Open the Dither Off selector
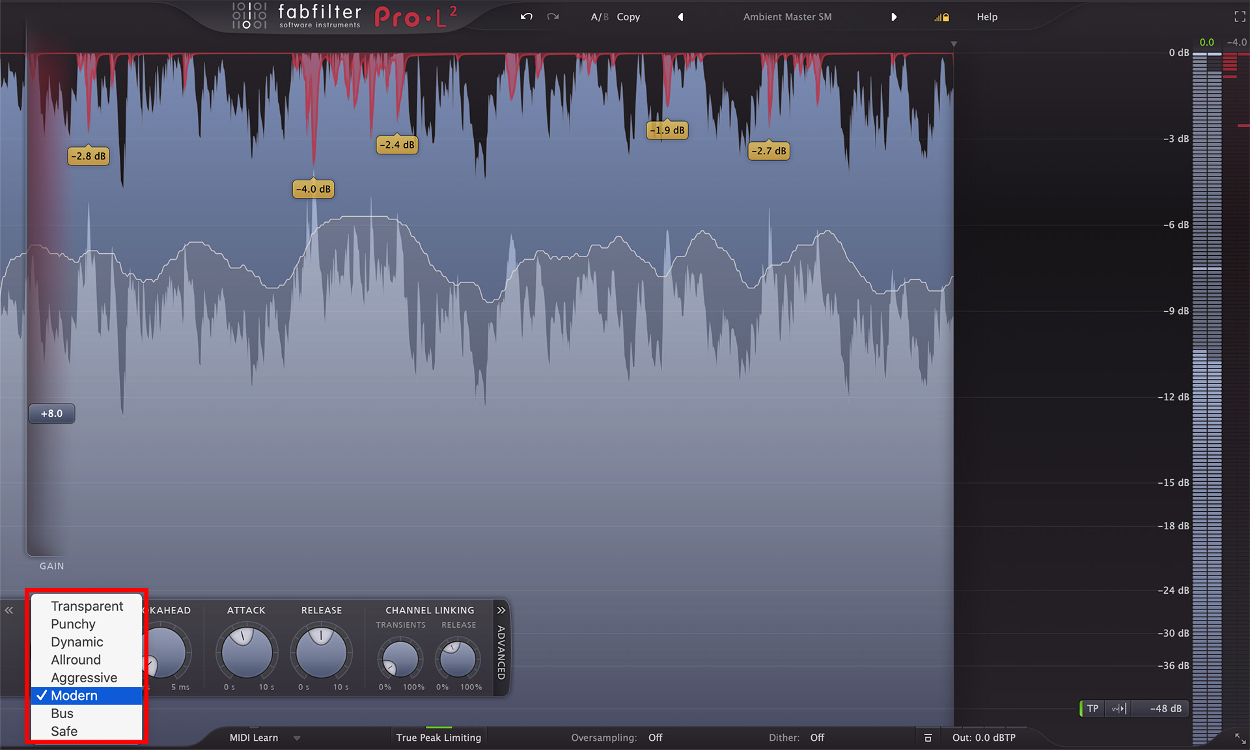The width and height of the screenshot is (1250, 750). click(x=817, y=738)
